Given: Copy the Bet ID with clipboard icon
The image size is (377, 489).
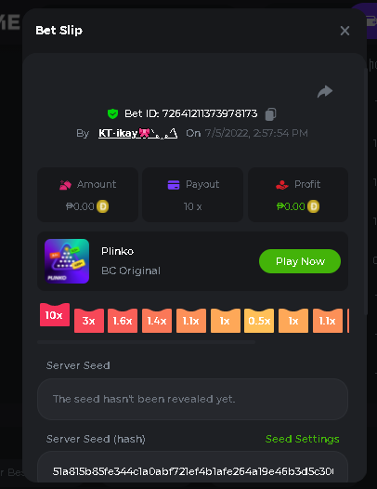Looking at the screenshot, I should click(x=270, y=114).
